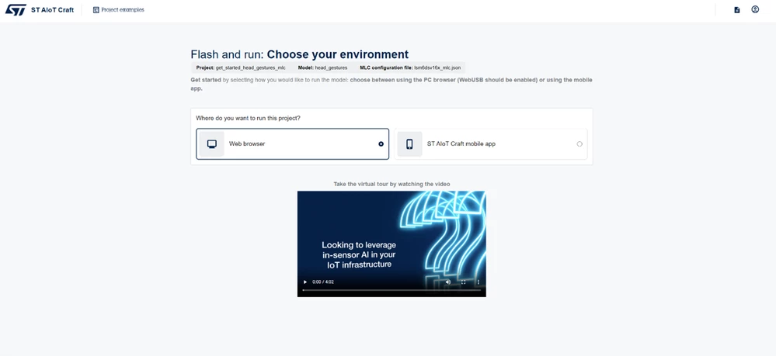776x356 pixels.
Task: Click the video time 0:00 / 4:02 text
Action: click(x=323, y=282)
